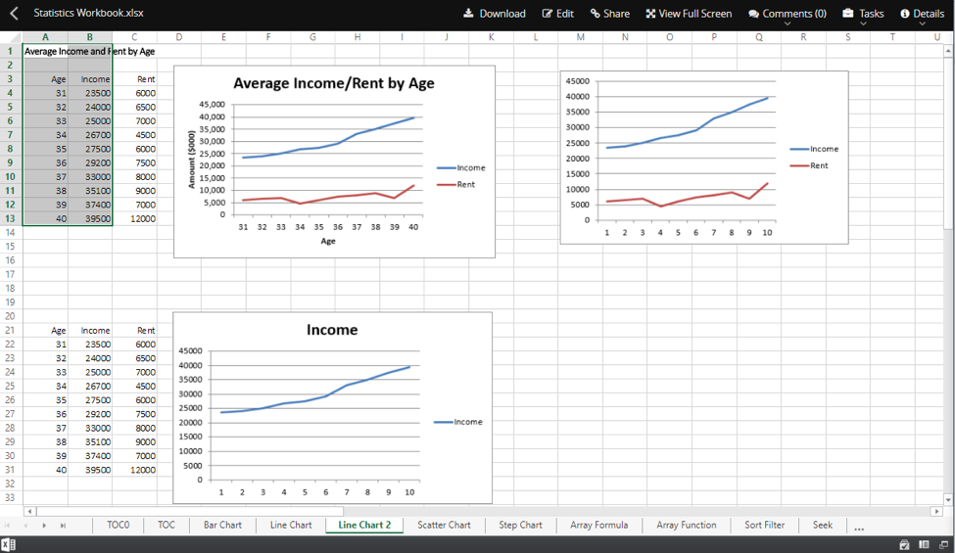Image resolution: width=955 pixels, height=553 pixels.
Task: Click the 'Rent' header cell in row 3
Action: pyautogui.click(x=134, y=79)
